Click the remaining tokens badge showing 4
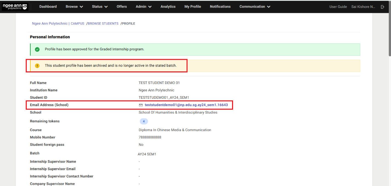The image size is (391, 186). (x=144, y=121)
